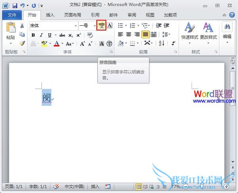238x193 pixels.
Task: Toggle Underline formatting
Action: coord(50,35)
